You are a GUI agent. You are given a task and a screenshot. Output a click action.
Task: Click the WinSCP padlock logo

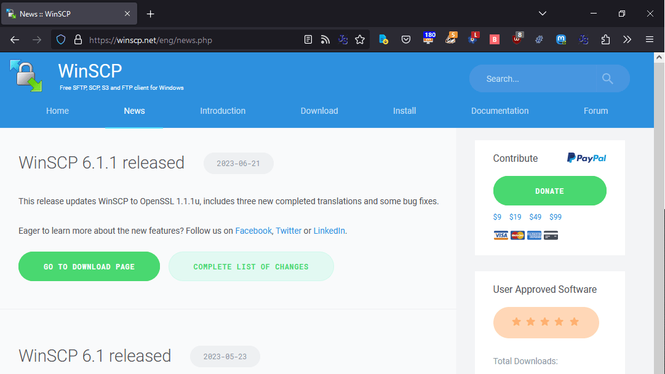tap(26, 76)
